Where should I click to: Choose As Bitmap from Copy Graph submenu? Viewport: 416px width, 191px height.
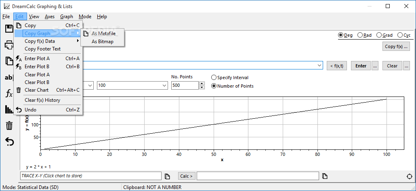click(x=103, y=41)
